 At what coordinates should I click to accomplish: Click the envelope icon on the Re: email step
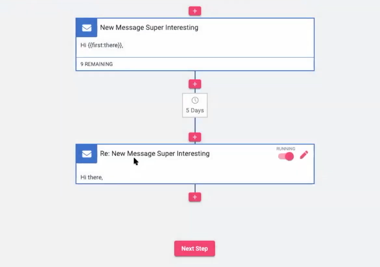[86, 154]
